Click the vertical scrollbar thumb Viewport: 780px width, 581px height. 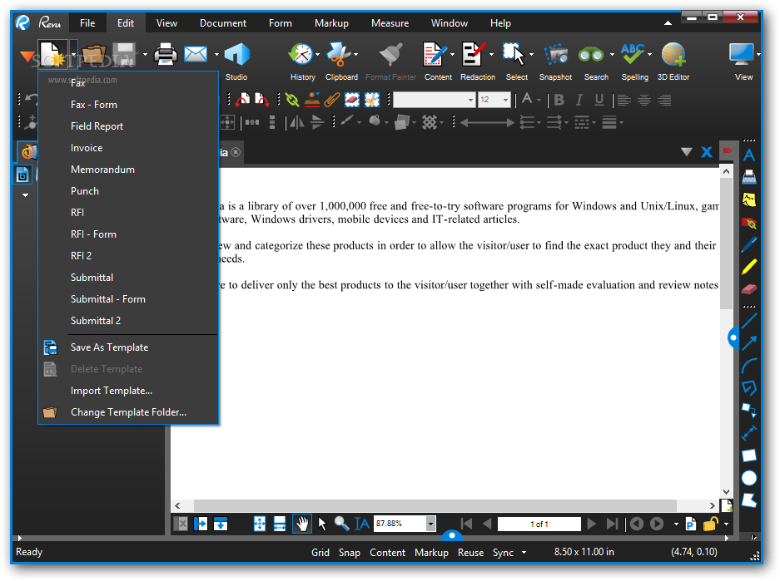(726, 244)
